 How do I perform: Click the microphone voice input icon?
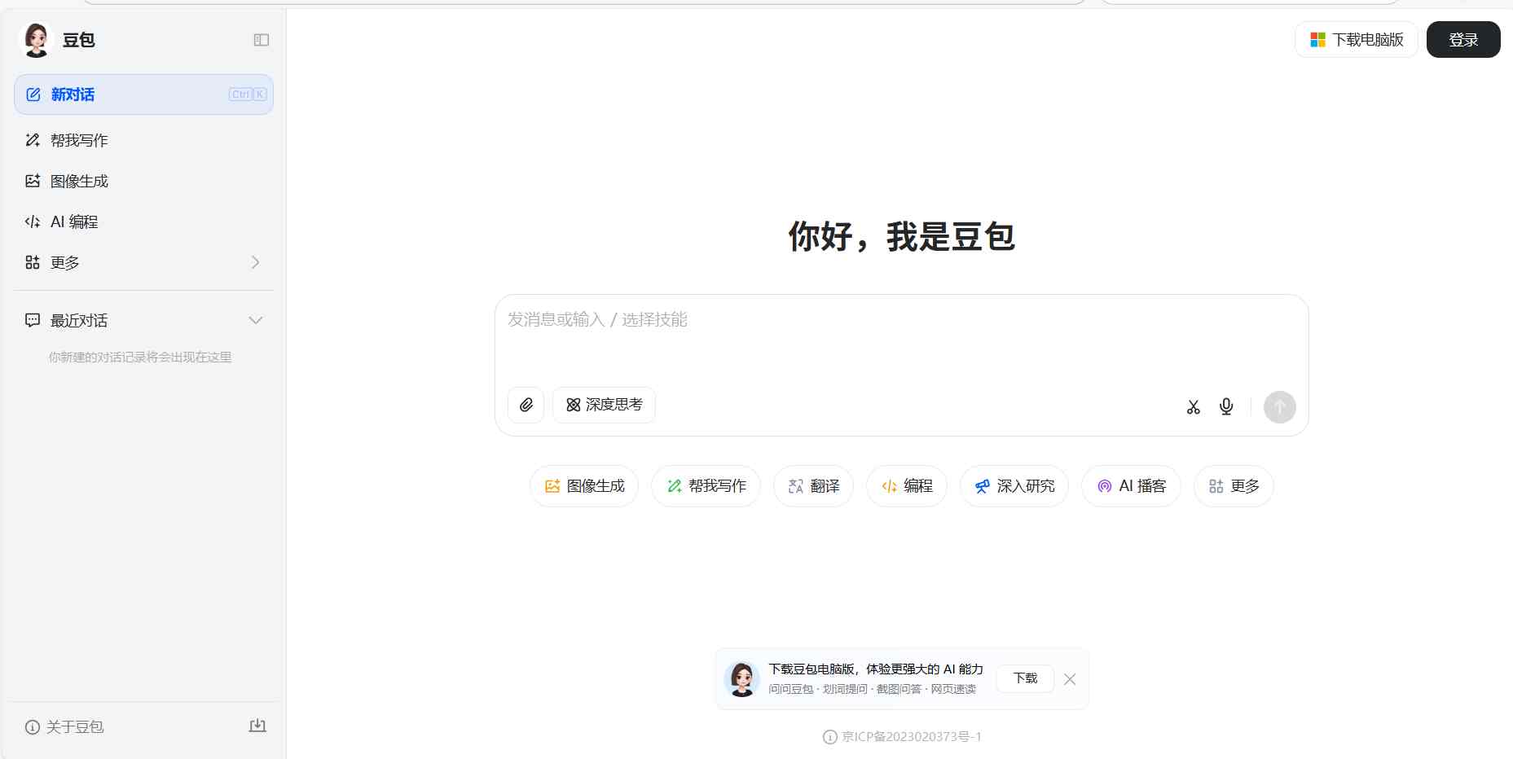1226,406
